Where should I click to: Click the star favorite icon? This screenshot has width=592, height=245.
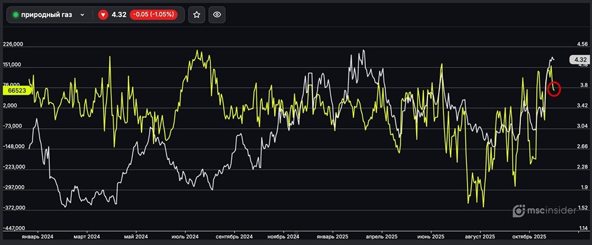tap(197, 15)
